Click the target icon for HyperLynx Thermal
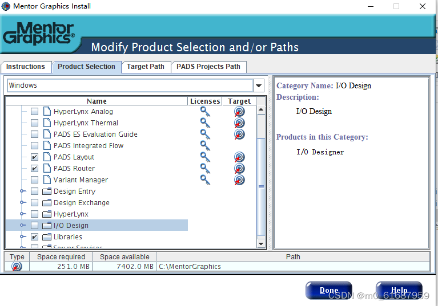This screenshot has height=306, width=438. [x=239, y=123]
